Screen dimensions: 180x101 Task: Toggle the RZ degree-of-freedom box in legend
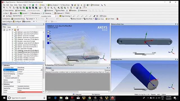coord(48,43)
